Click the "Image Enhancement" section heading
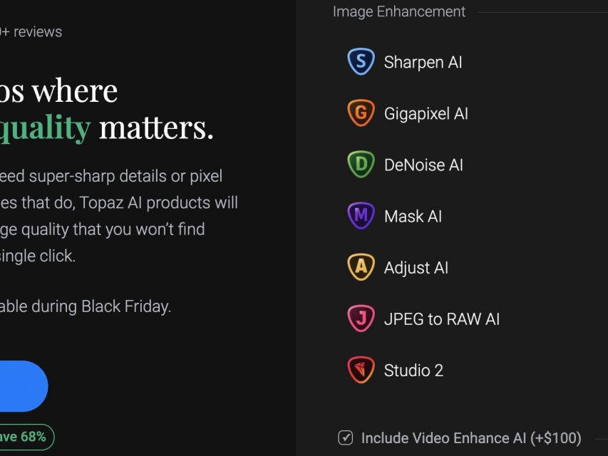 click(398, 11)
